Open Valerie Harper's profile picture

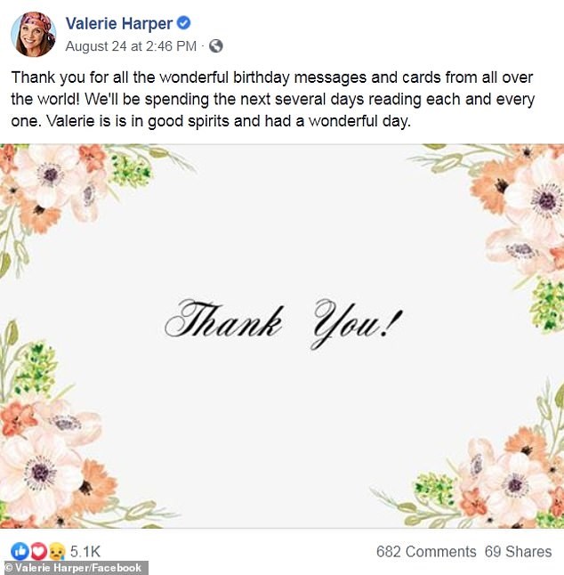(x=34, y=34)
